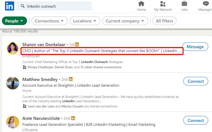212x132 pixels.
Task: View Leon van der Laan shared connections link
Action: click(x=72, y=106)
